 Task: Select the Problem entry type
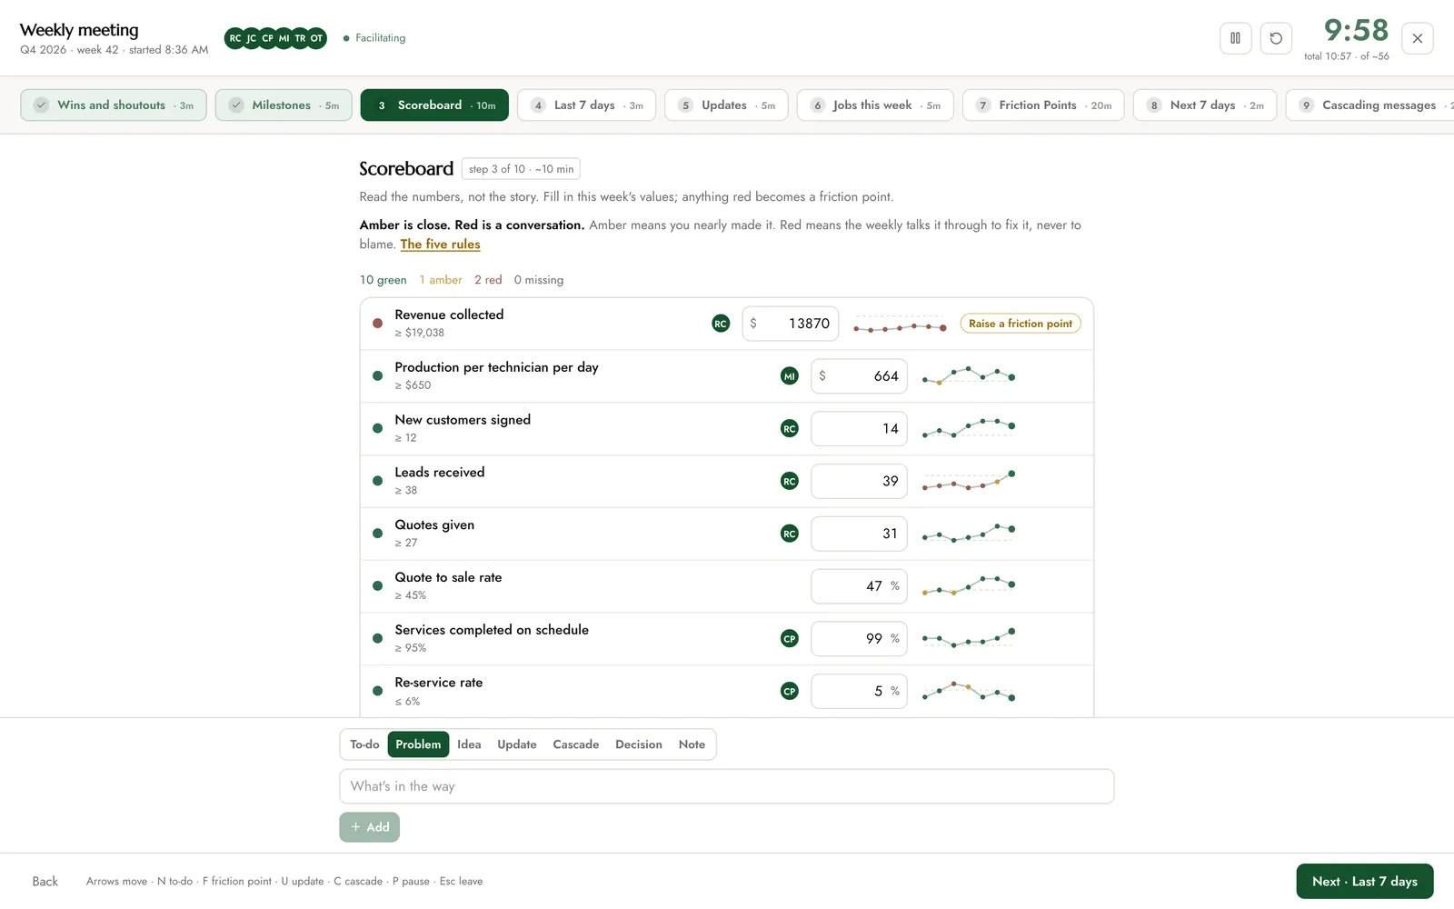(x=418, y=744)
